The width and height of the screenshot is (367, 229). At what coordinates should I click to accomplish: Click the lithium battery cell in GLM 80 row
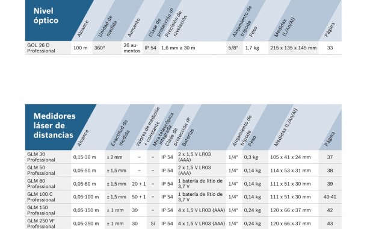point(200,184)
